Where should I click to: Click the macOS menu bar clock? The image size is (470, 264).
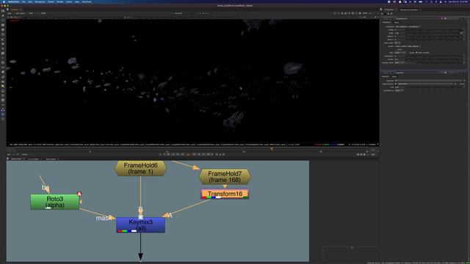click(x=458, y=1)
